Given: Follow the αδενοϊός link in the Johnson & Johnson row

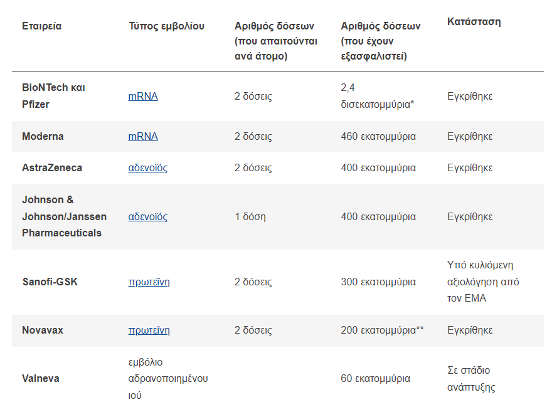Looking at the screenshot, I should 147,217.
